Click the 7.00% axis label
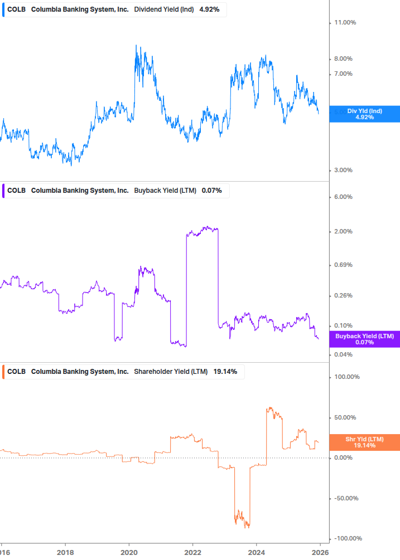The width and height of the screenshot is (400, 560). 343,74
